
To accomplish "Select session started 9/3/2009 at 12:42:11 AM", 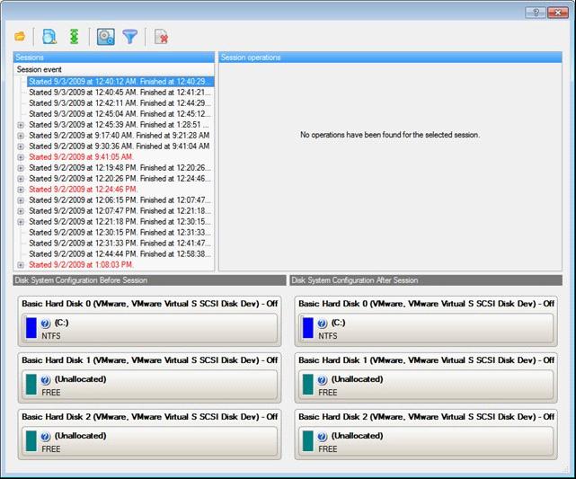I will click(x=119, y=103).
